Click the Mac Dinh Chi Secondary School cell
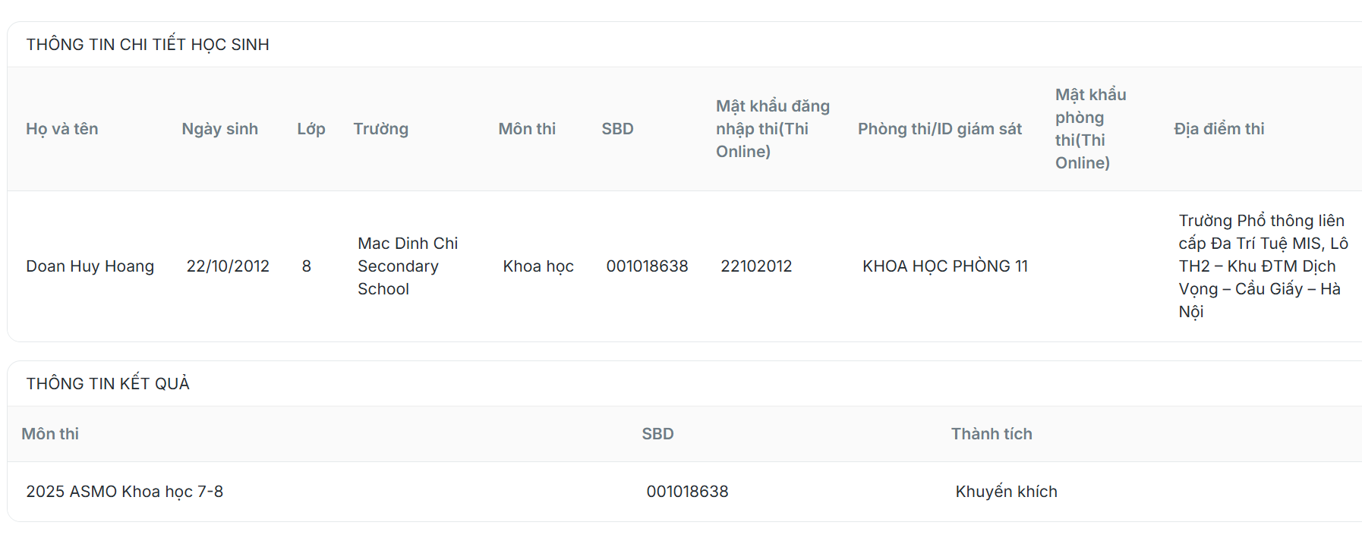 point(408,266)
